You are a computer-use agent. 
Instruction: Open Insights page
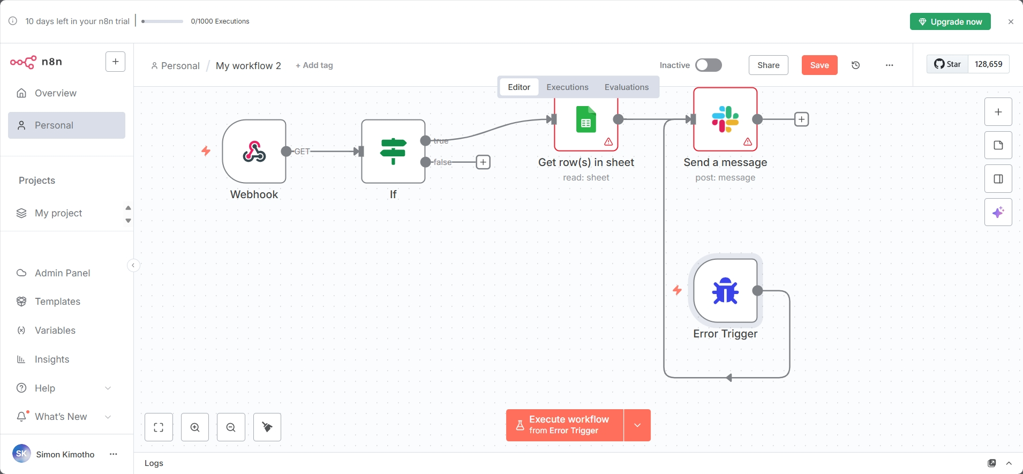pyautogui.click(x=66, y=359)
